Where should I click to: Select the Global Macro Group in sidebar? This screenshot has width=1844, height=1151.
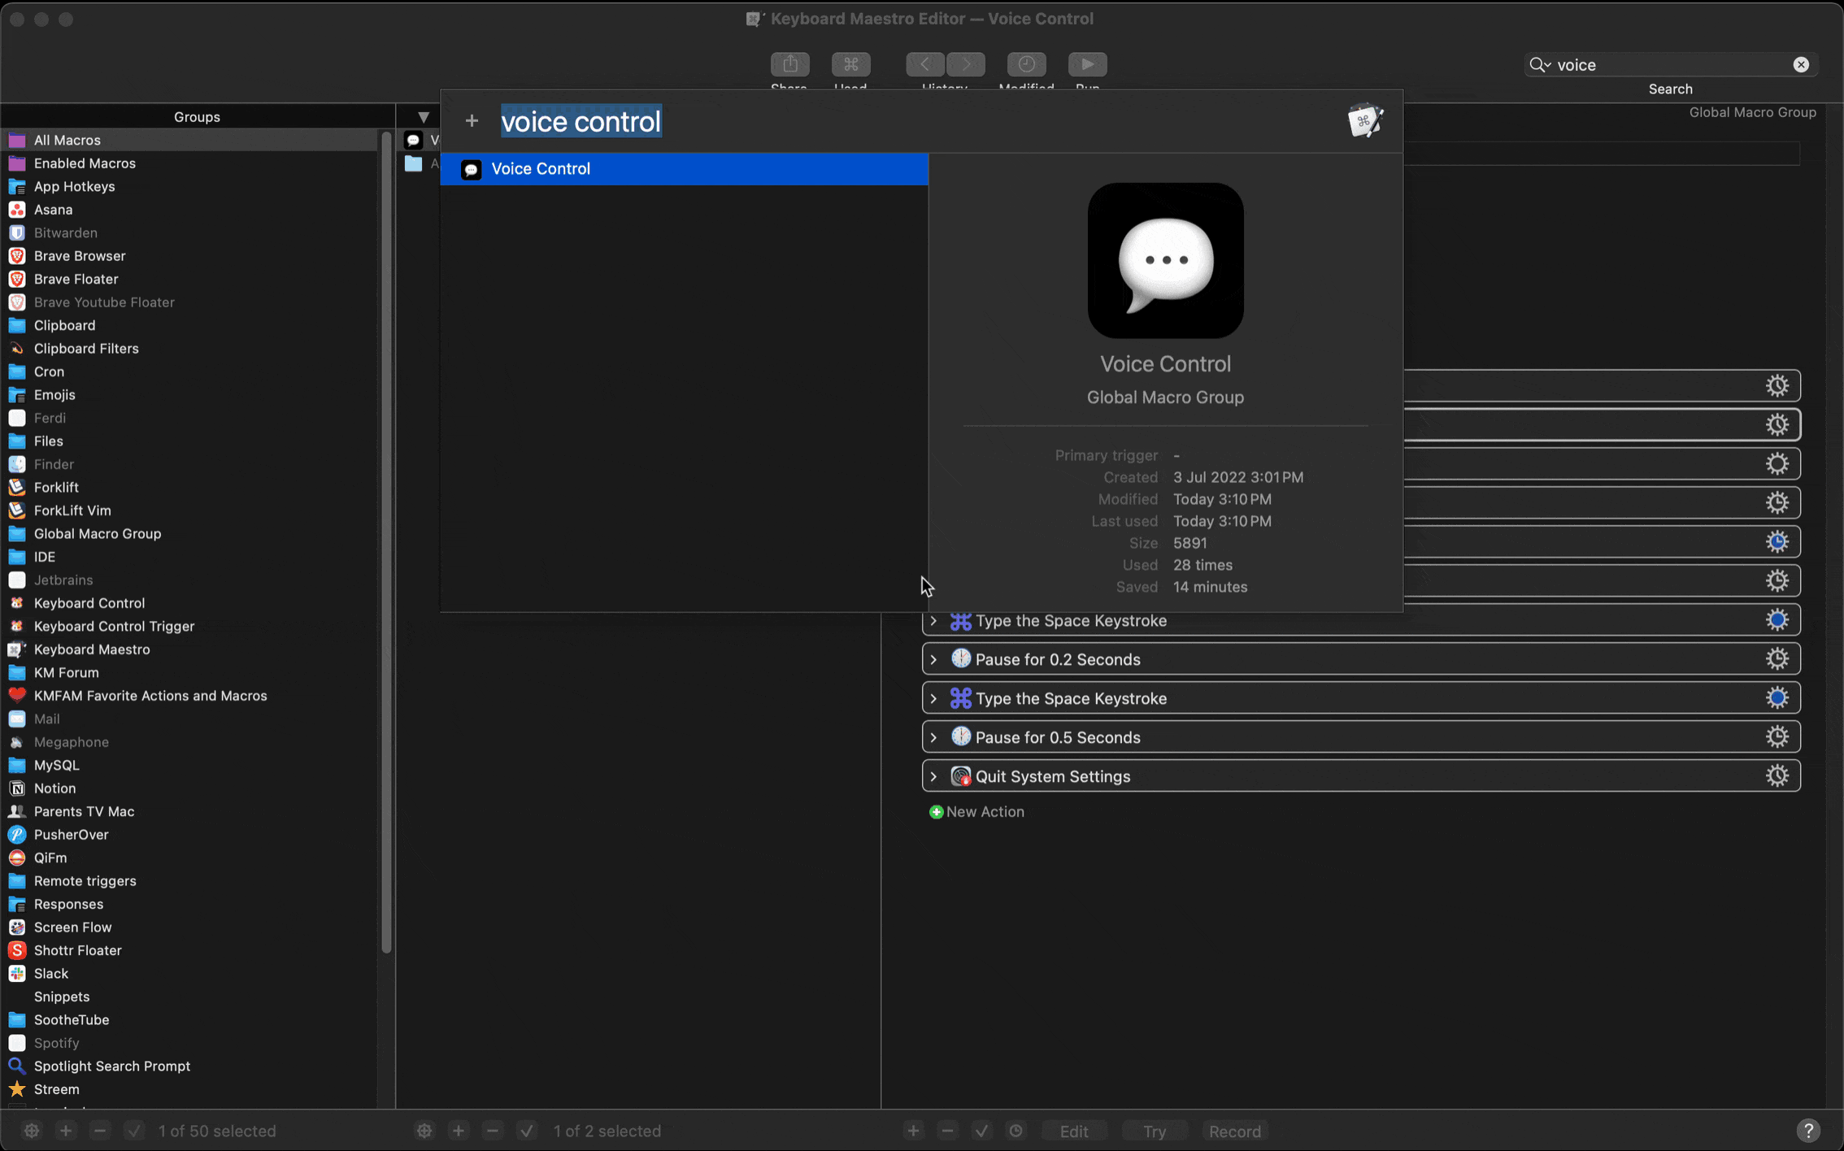(x=189, y=534)
